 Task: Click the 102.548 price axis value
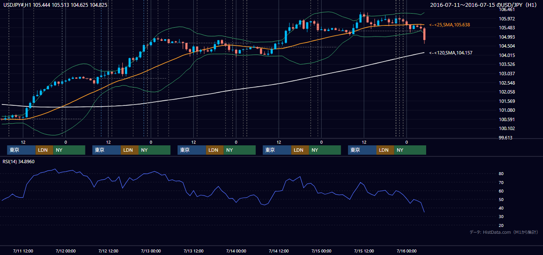(x=506, y=83)
